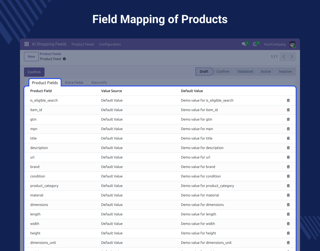The width and height of the screenshot is (320, 251).
Task: Switch to the Extra Info tab
Action: click(x=99, y=82)
